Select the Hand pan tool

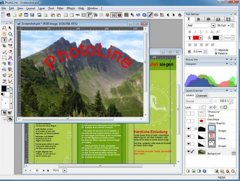coord(4,34)
